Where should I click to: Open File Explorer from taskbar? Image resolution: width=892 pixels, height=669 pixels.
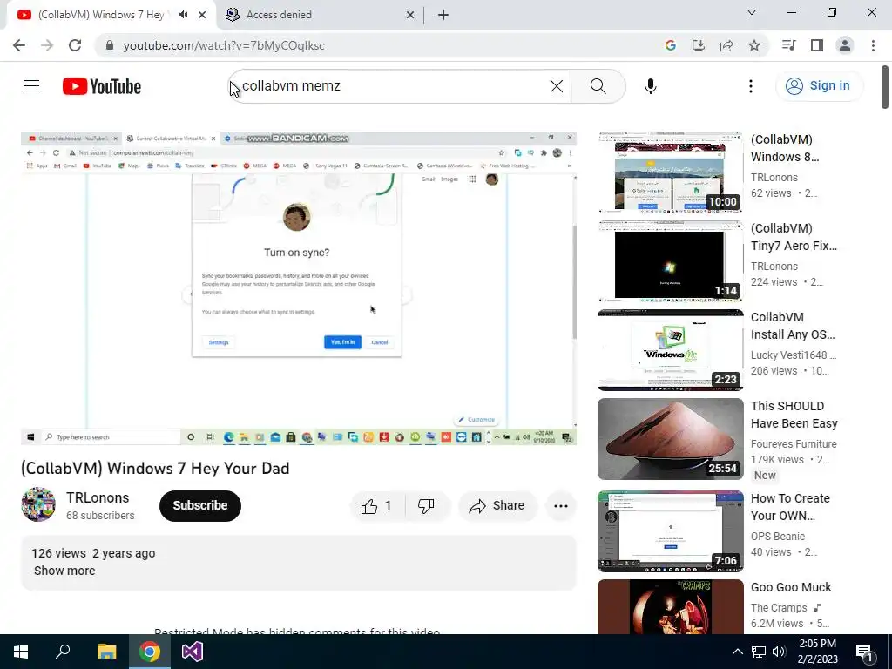click(106, 652)
